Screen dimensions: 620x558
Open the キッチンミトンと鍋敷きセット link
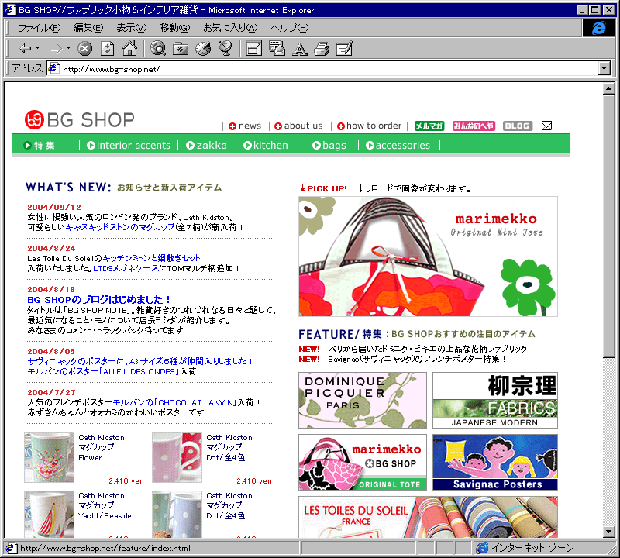(151, 258)
